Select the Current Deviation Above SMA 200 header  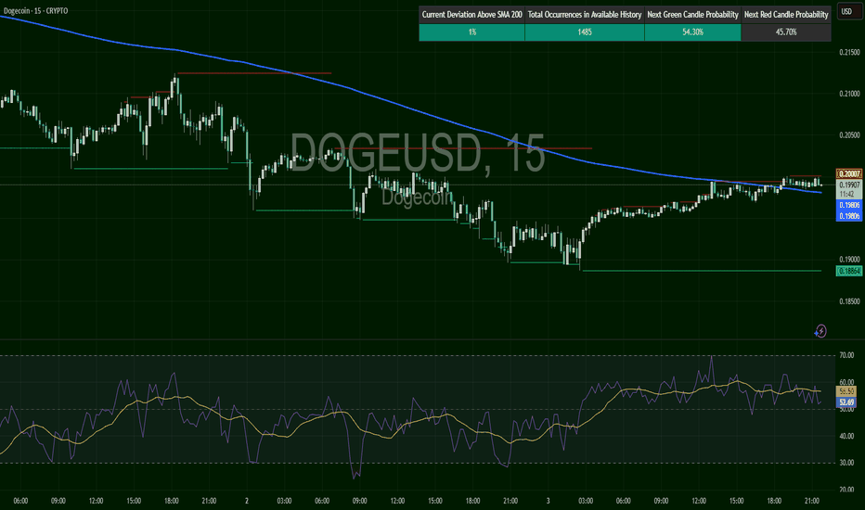(471, 15)
